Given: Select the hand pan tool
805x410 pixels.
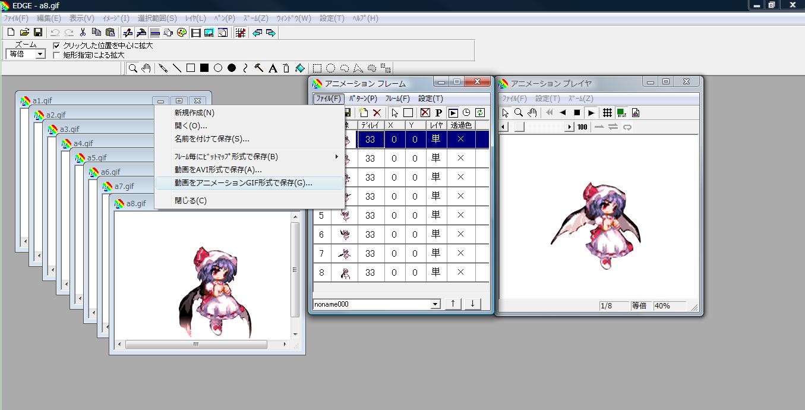Looking at the screenshot, I should point(146,68).
